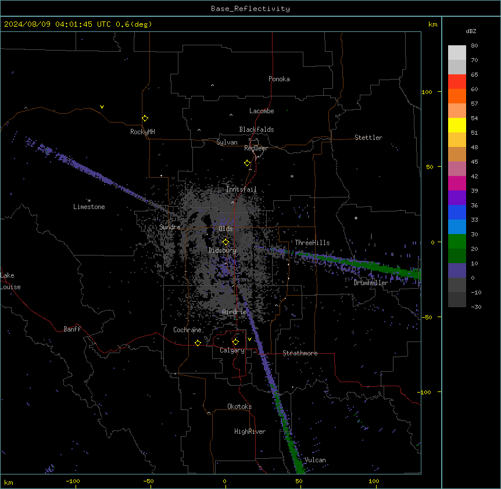Click the yellow diamond marker above the Calgary label

235,342
